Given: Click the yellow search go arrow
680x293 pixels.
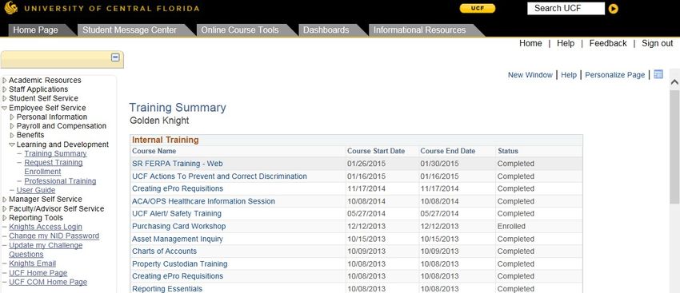Looking at the screenshot, I should (614, 9).
